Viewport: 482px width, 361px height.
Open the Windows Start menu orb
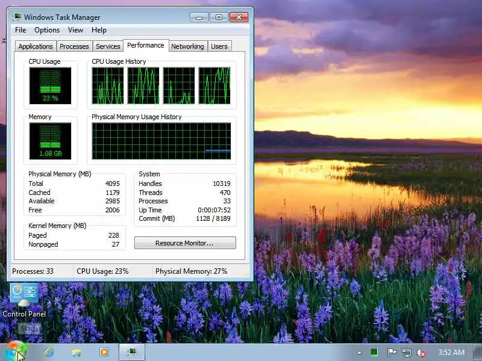click(16, 351)
